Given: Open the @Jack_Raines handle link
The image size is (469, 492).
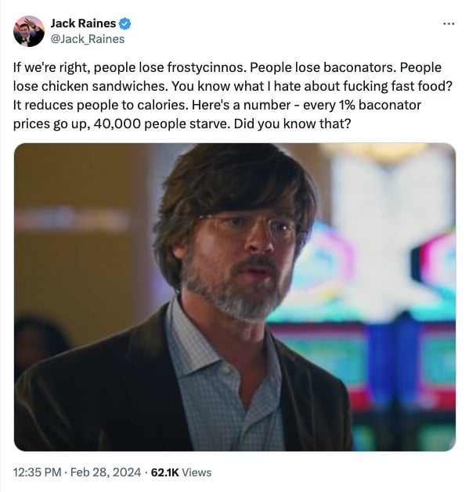Looking at the screenshot, I should tap(88, 39).
